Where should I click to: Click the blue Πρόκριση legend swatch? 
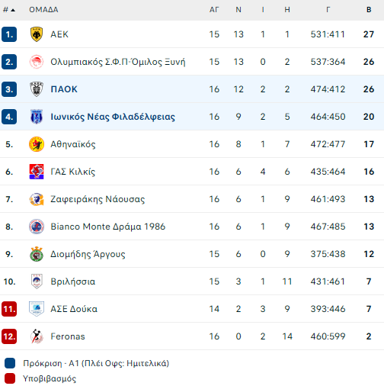point(10,363)
